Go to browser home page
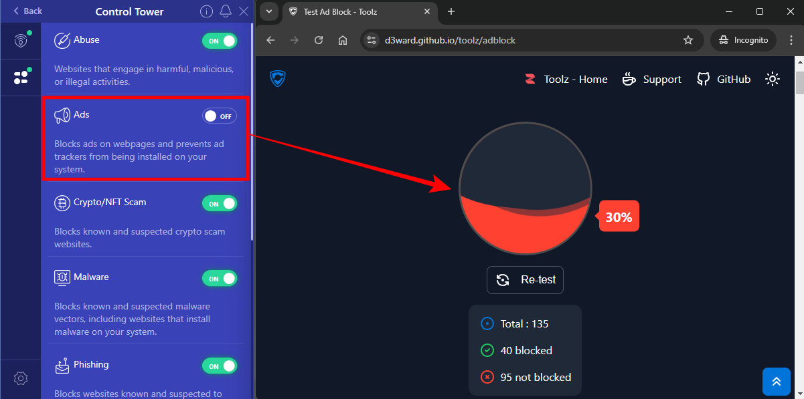Screen dimensions: 804x399 [x=343, y=40]
